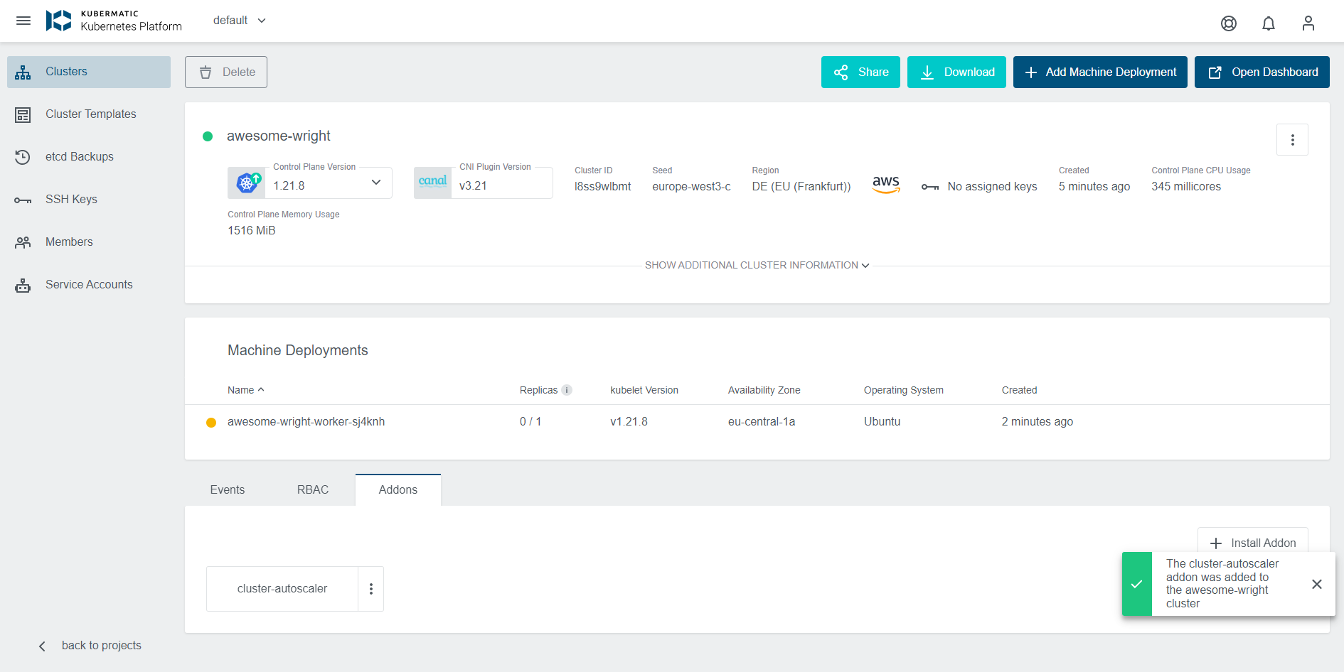
Task: Click back to projects link
Action: pyautogui.click(x=101, y=645)
